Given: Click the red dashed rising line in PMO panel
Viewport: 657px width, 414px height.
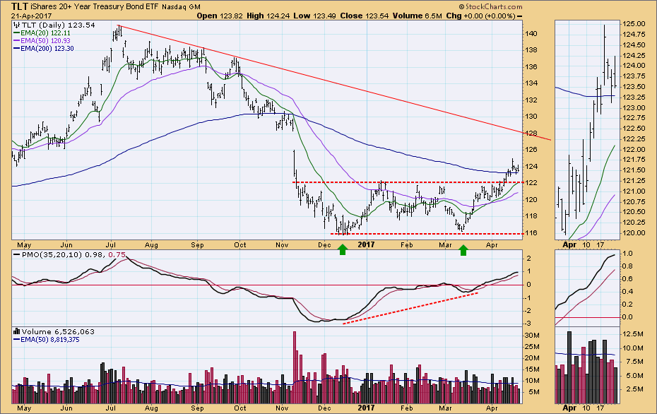Looking at the screenshot, I should point(410,308).
